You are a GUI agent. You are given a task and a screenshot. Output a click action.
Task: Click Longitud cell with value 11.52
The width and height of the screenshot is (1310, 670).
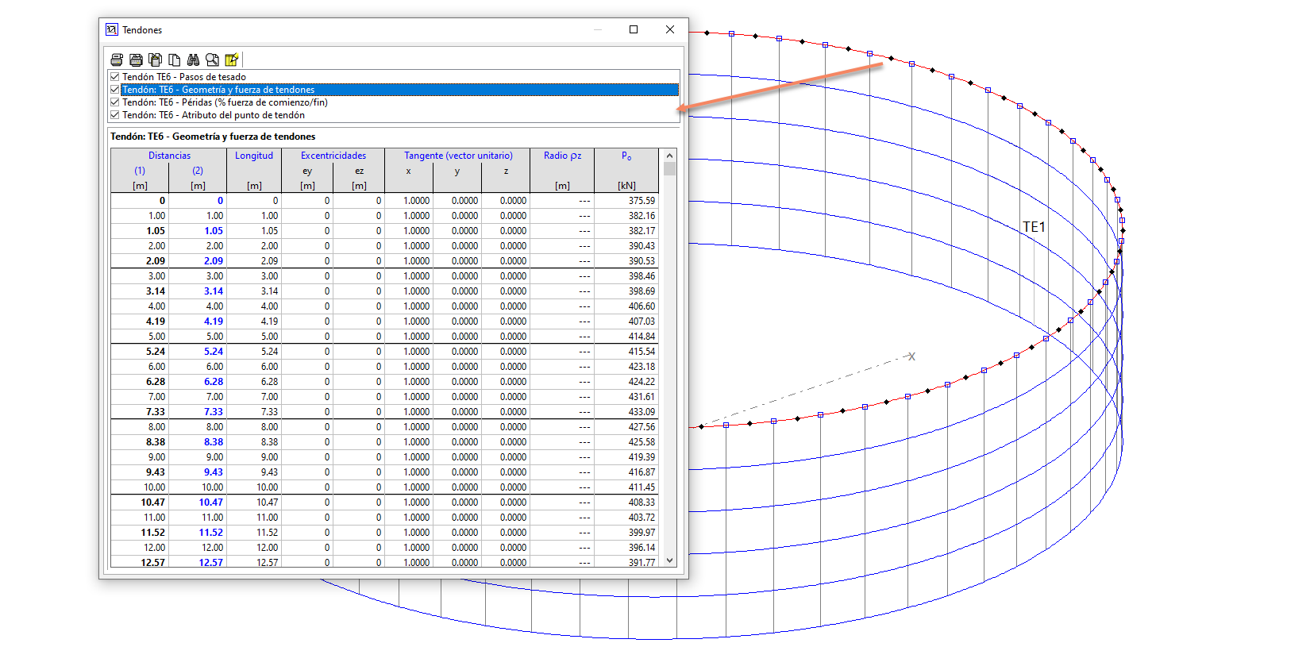[x=254, y=533]
